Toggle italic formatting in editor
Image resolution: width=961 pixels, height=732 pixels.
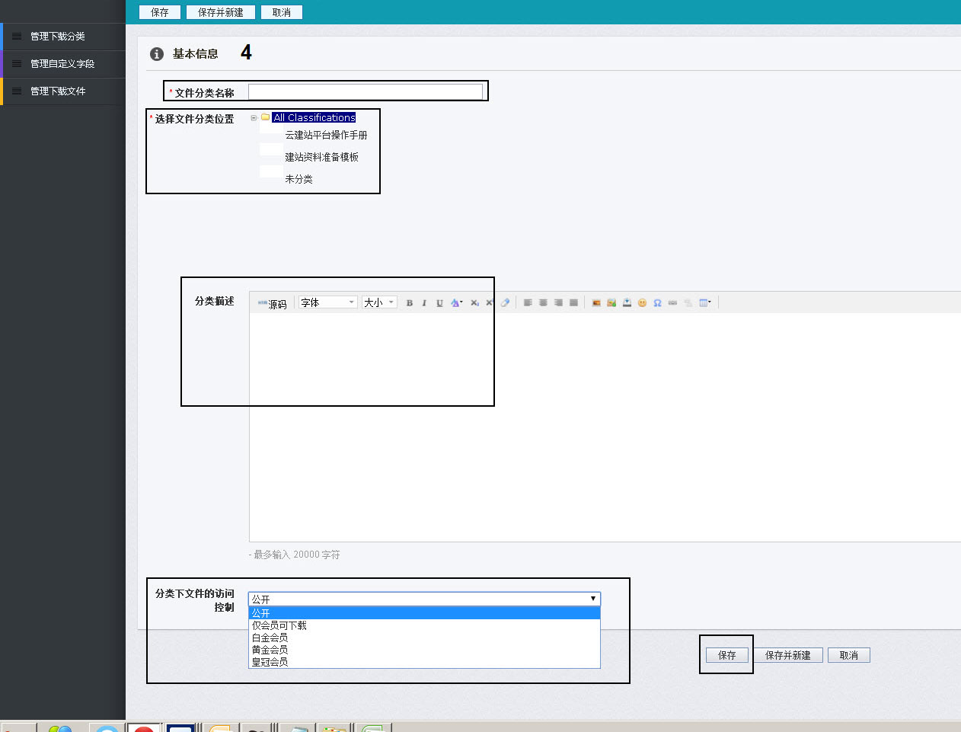coord(424,303)
